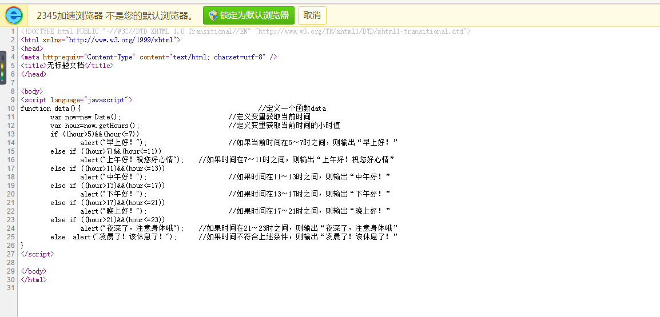660x317 pixels.
Task: Click the 取消 button
Action: coord(312,15)
